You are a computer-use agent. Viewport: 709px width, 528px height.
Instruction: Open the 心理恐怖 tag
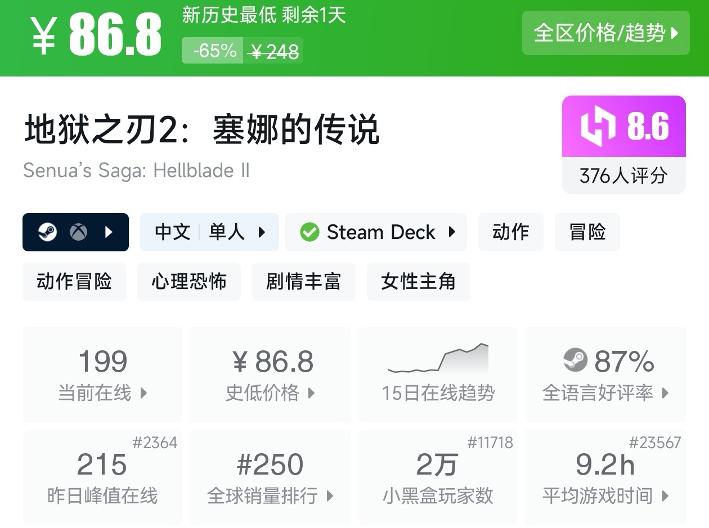pyautogui.click(x=189, y=281)
